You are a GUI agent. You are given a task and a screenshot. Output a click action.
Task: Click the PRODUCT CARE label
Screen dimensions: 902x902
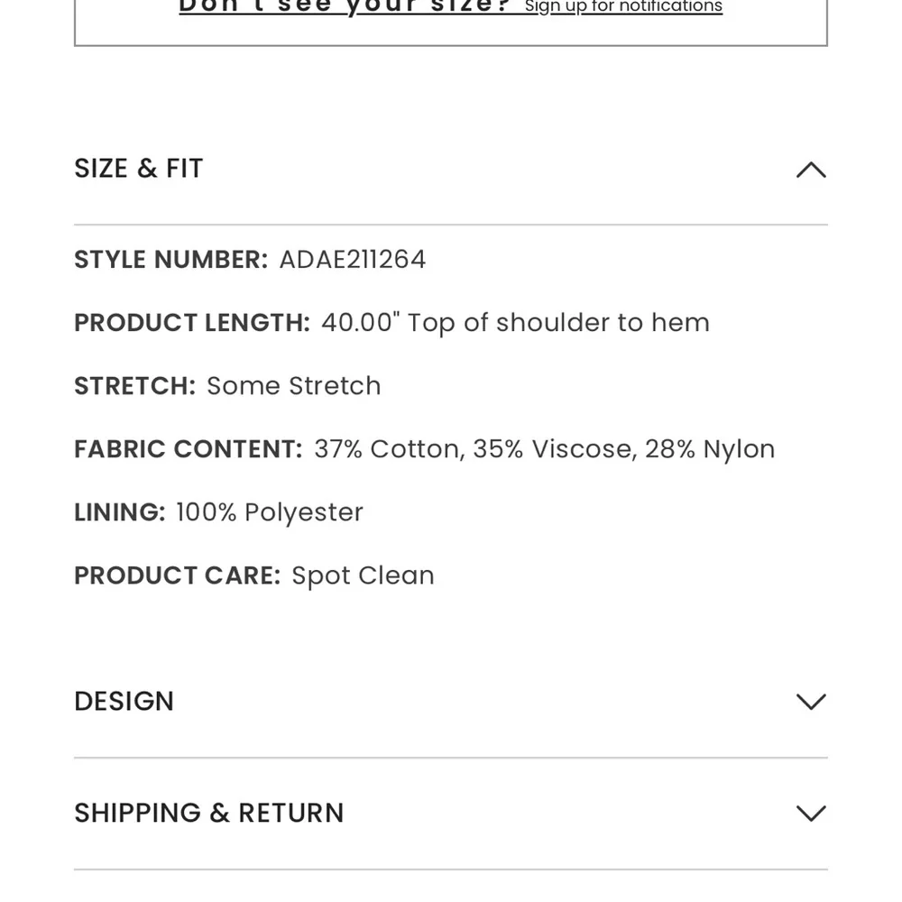(x=177, y=575)
